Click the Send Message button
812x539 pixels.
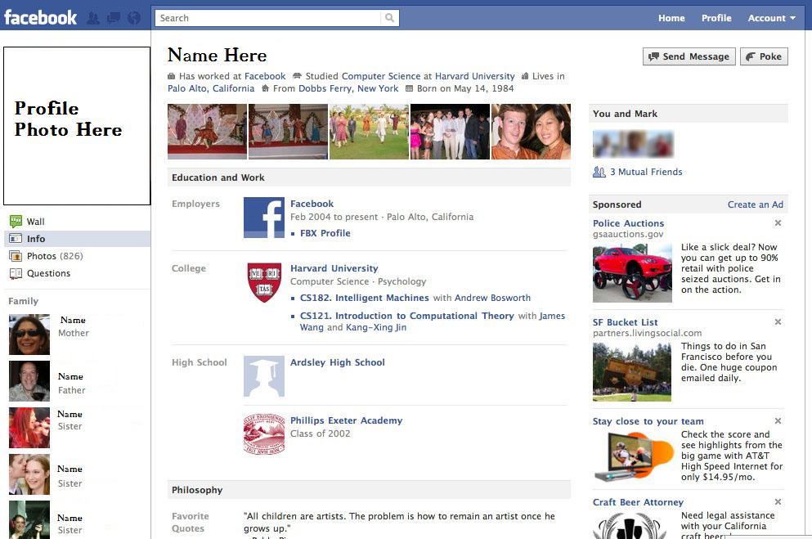click(689, 56)
